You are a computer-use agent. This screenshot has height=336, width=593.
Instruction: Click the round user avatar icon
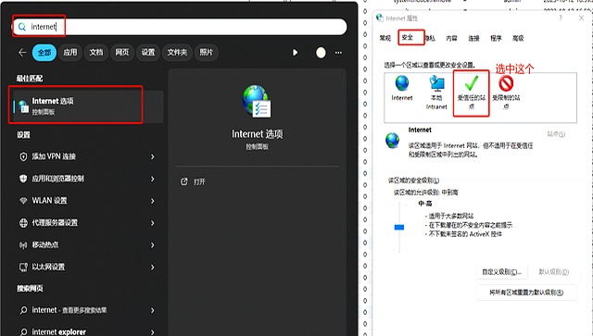[321, 53]
